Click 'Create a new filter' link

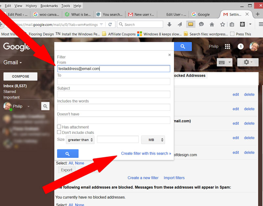point(143,178)
